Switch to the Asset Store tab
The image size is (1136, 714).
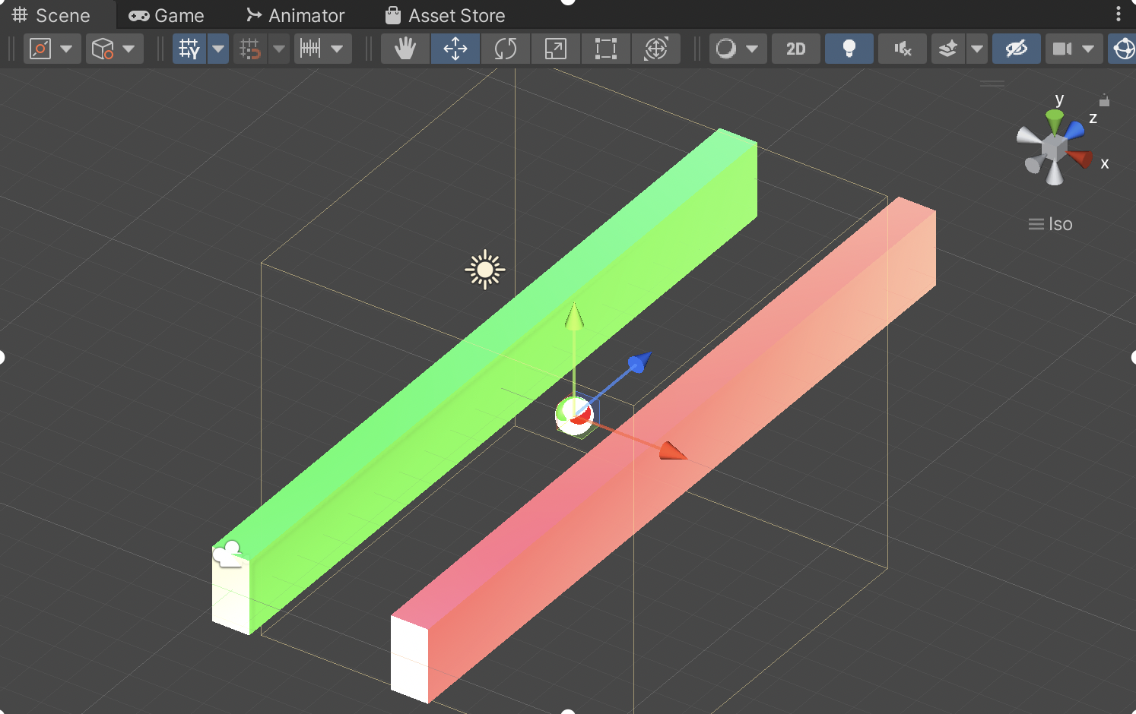446,15
